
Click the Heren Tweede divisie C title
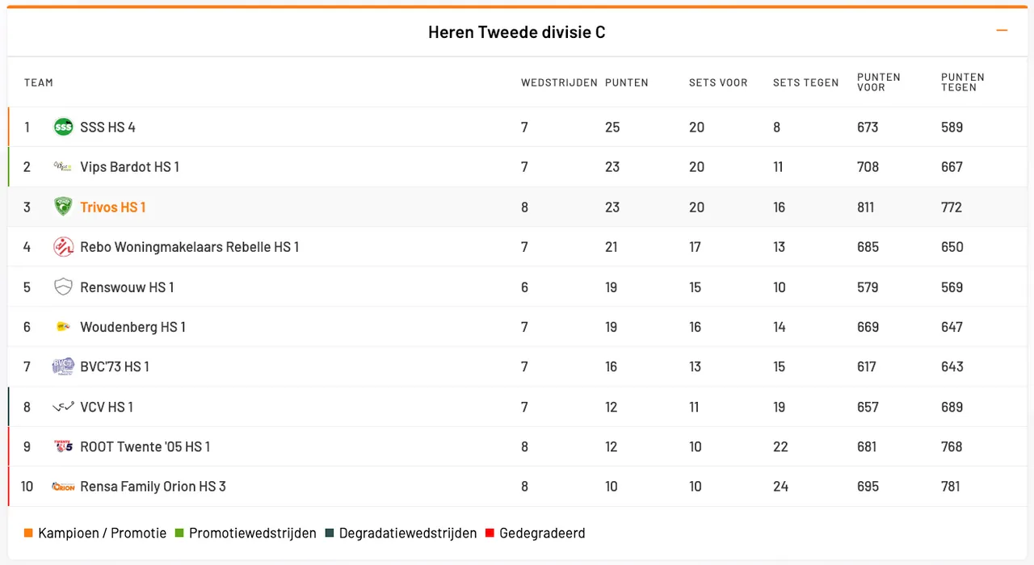click(516, 32)
